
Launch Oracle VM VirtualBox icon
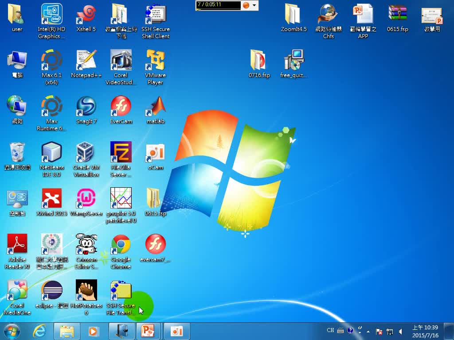tap(86, 159)
